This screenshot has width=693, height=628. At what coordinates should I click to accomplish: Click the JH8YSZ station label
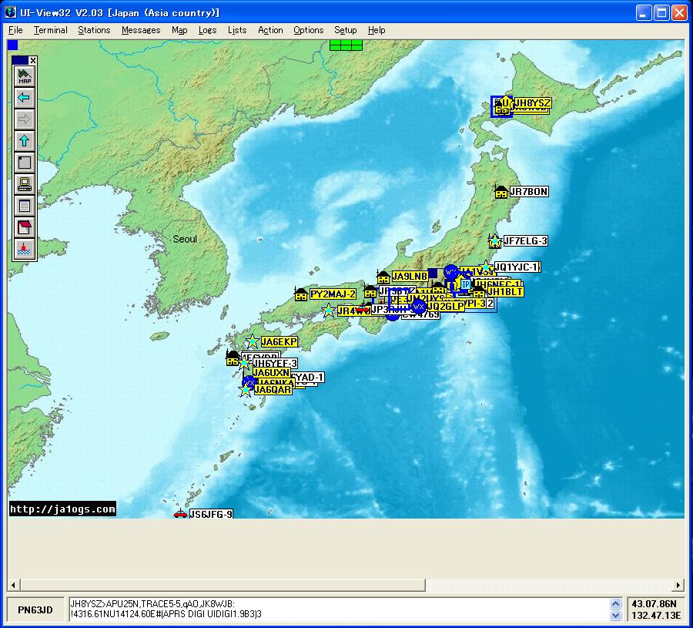pos(532,103)
